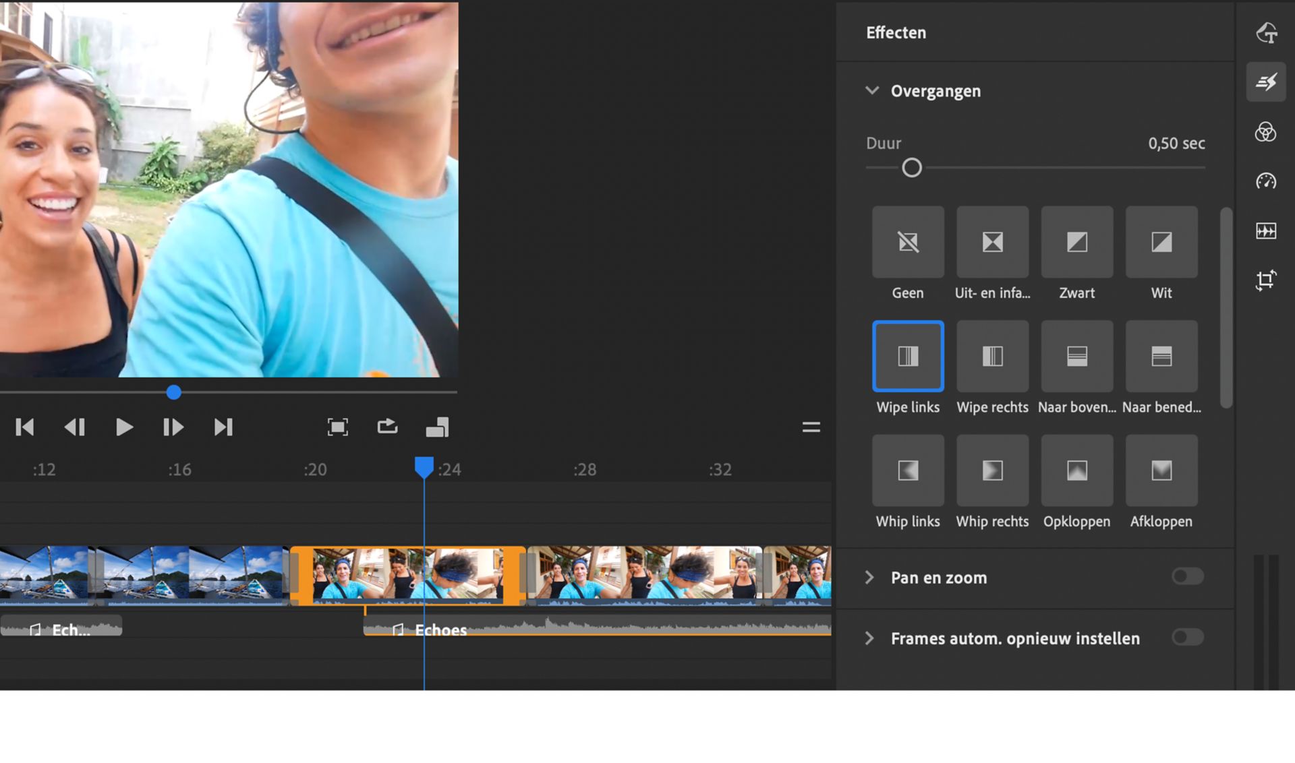1295x763 pixels.
Task: Open the color panel icon
Action: pos(1265,132)
